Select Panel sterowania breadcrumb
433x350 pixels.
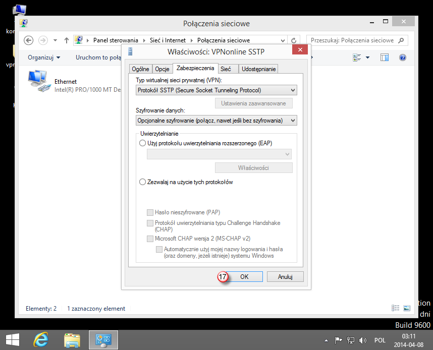pos(116,40)
